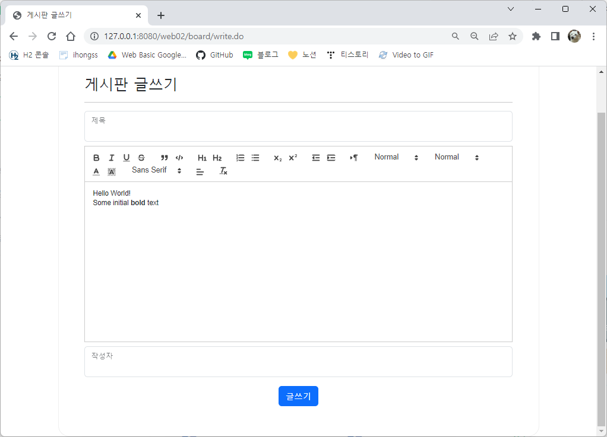Toggle right-to-left text direction
Viewport: 607px width, 437px height.
point(354,158)
